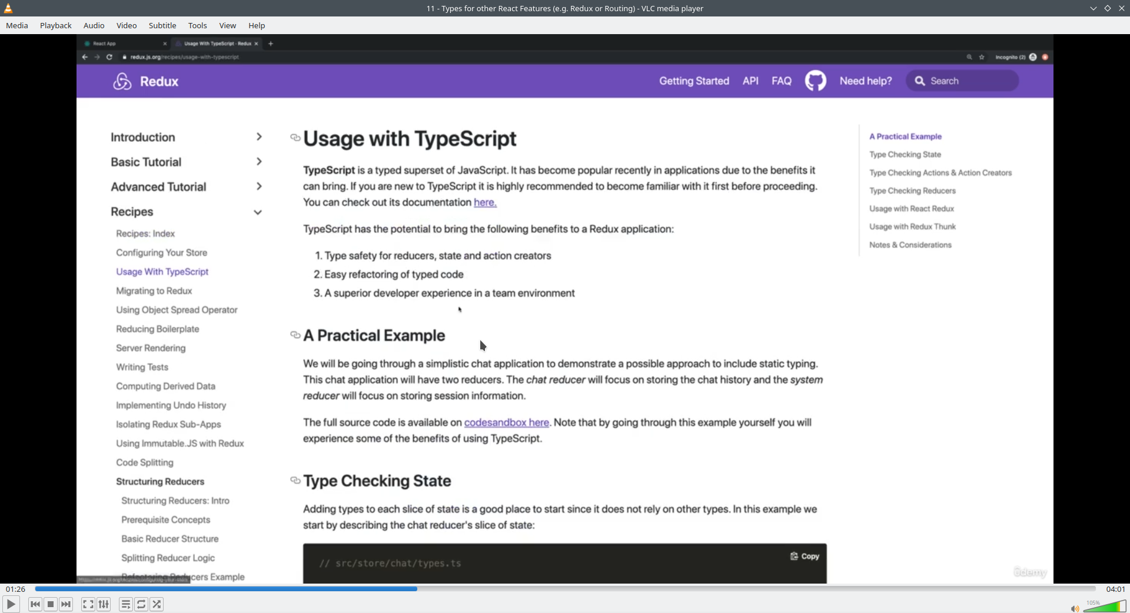Open the View menu

(x=228, y=25)
